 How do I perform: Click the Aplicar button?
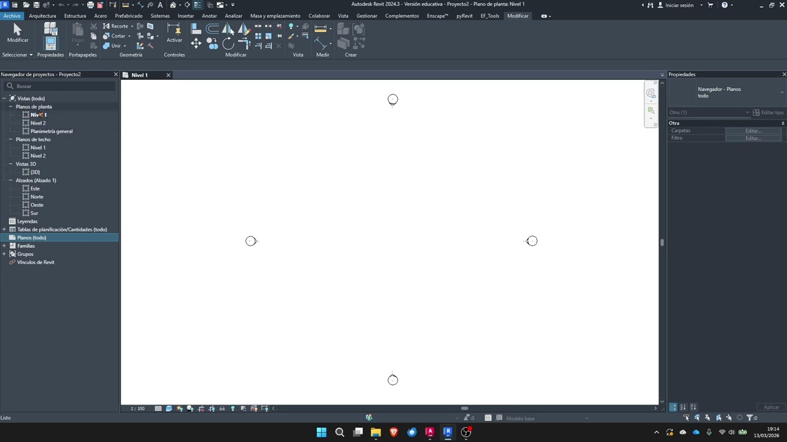[771, 407]
